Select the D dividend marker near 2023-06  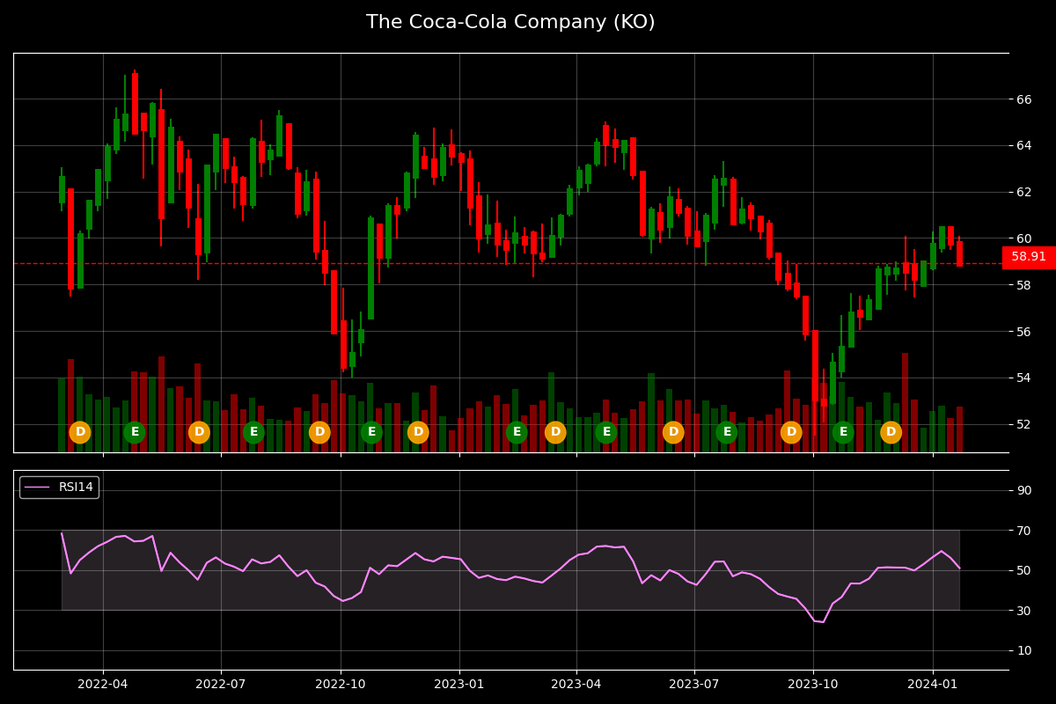672,431
